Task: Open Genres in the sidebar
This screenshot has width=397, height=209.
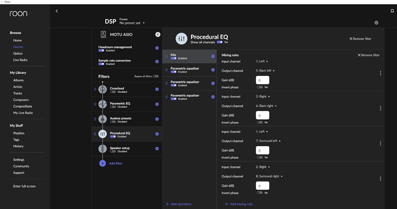Action: [18, 47]
